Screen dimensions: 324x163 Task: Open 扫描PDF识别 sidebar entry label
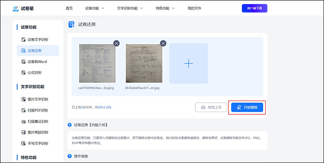click(38, 110)
